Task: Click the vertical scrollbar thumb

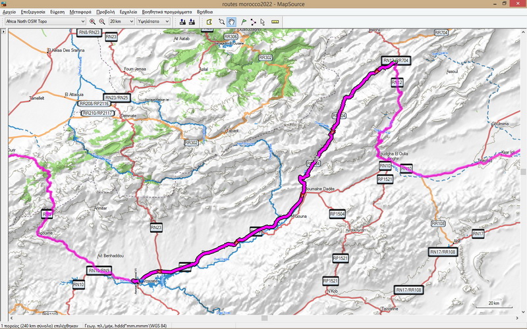Action: (523, 172)
